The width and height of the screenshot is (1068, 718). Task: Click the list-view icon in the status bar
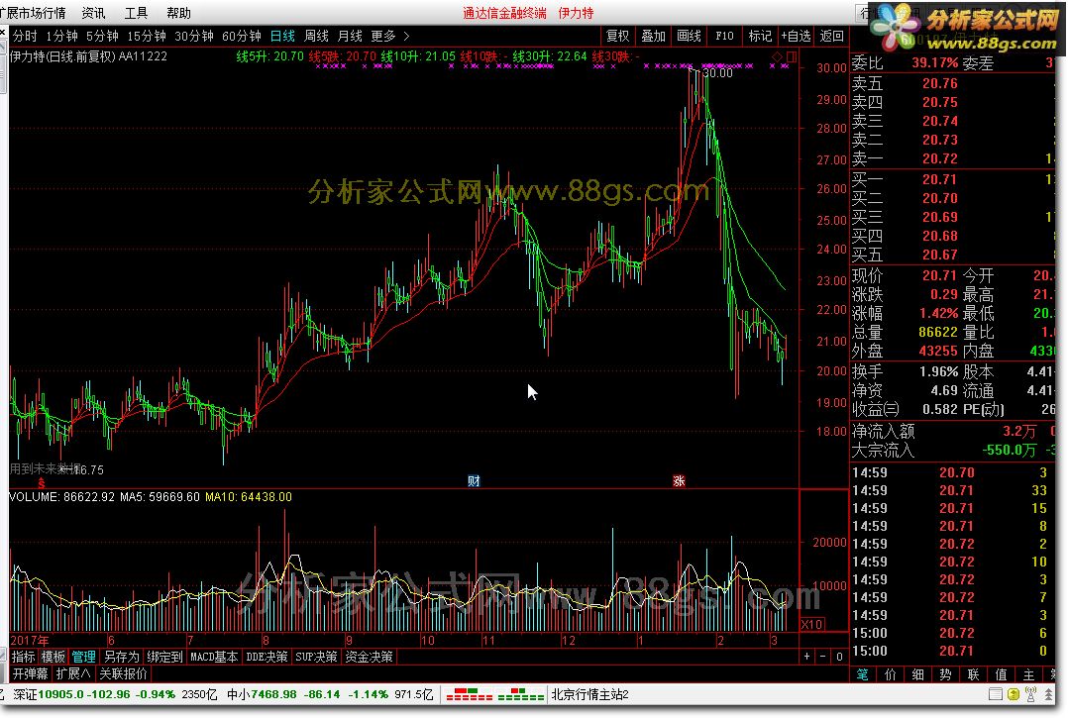click(x=995, y=694)
